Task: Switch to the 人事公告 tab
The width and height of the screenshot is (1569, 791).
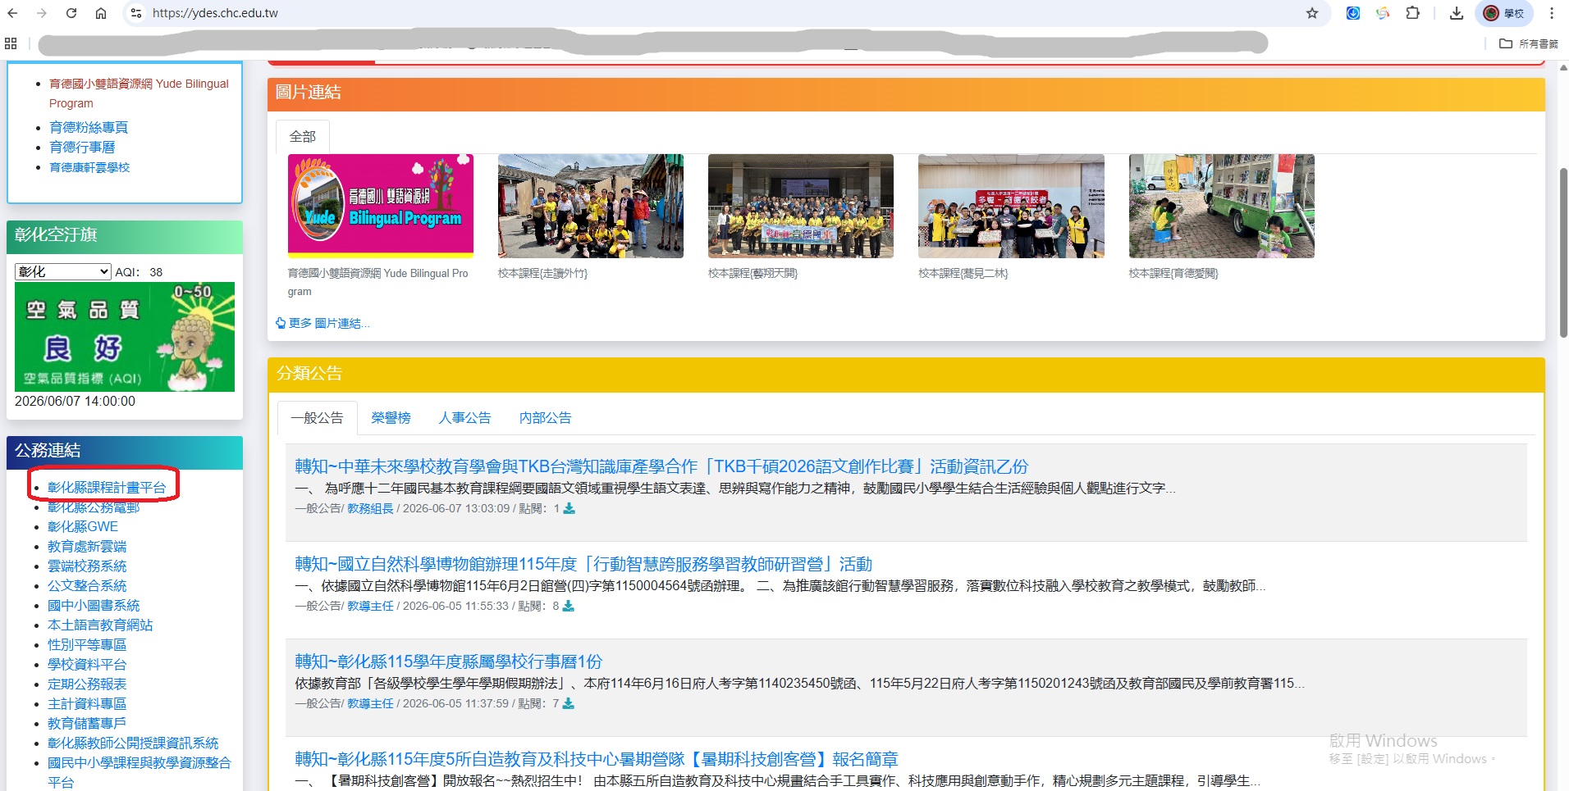Action: [464, 418]
